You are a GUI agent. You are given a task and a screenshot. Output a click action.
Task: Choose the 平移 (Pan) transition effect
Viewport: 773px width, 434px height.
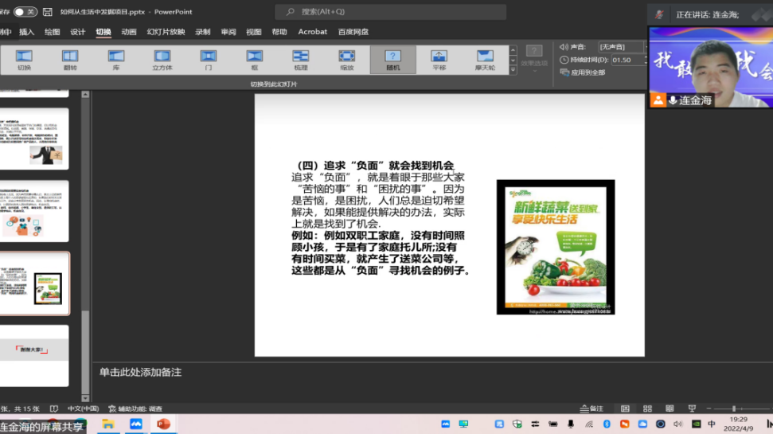[439, 59]
